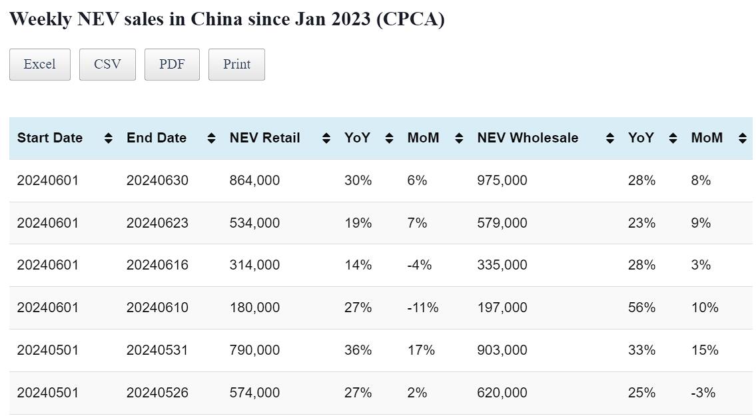Select the 20240526 end date cell
Viewport: 756px width, 418px height.
pos(157,393)
